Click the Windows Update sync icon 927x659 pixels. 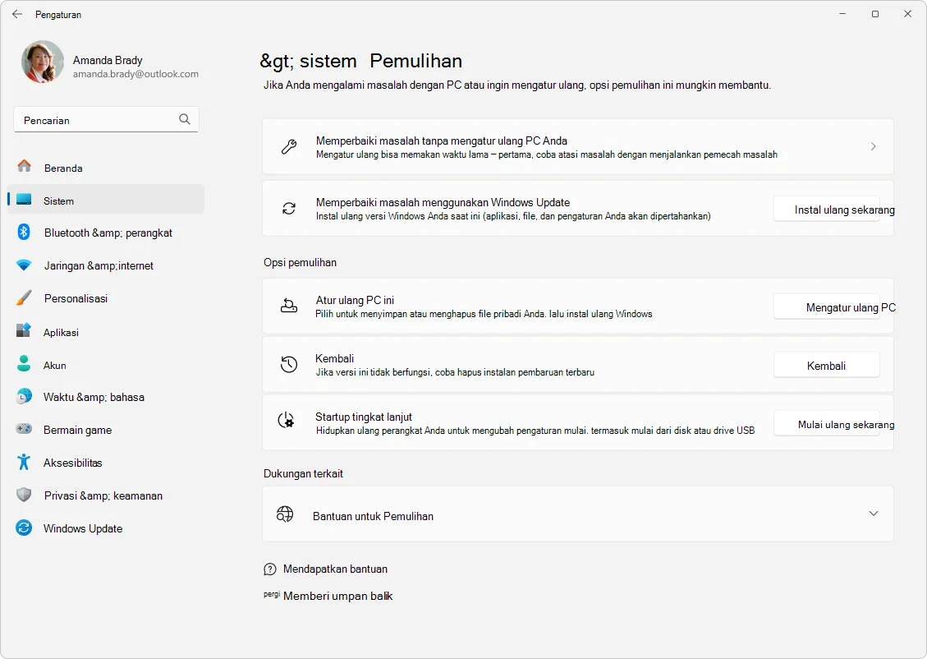click(x=24, y=528)
